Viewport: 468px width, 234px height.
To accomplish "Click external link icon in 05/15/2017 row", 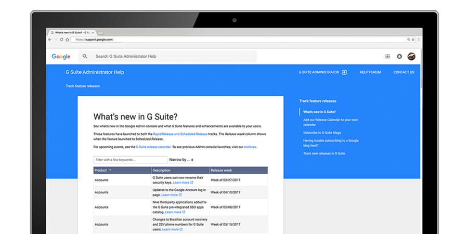I will 181,229.
